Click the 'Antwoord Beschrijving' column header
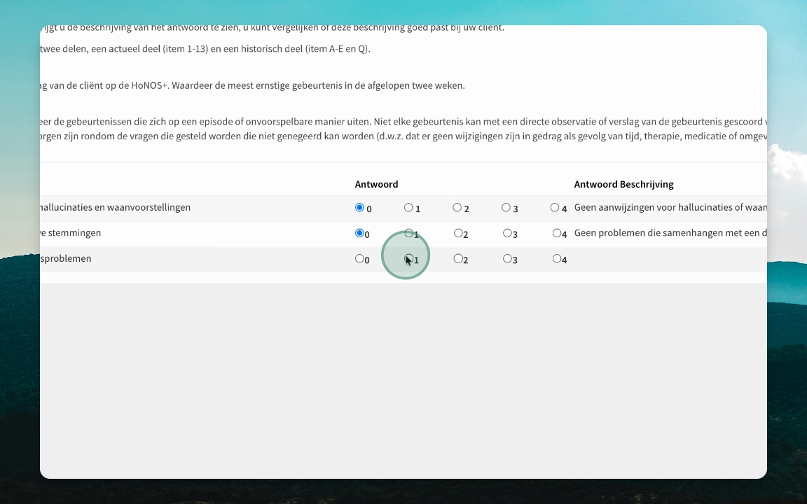This screenshot has width=807, height=504. click(623, 184)
